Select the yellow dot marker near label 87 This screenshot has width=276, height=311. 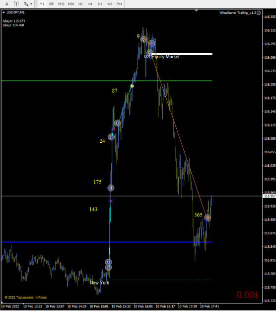132,86
